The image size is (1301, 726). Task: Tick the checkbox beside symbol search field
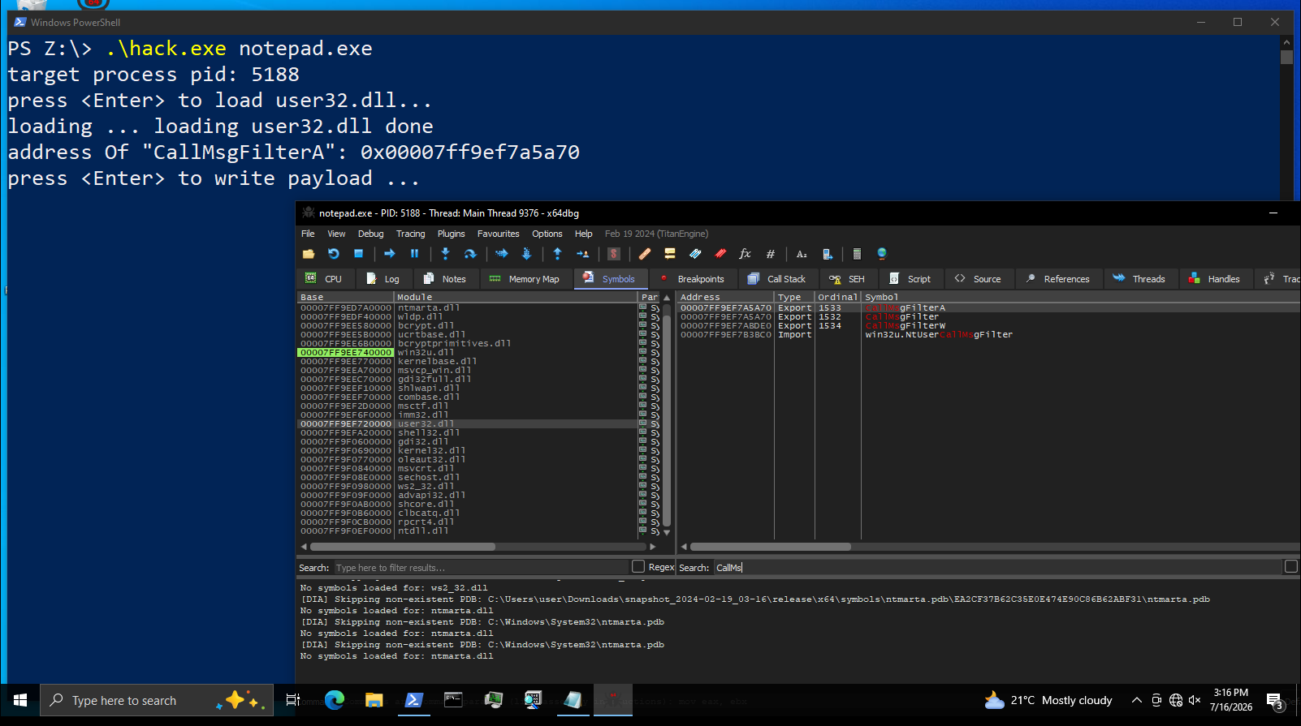click(1290, 567)
